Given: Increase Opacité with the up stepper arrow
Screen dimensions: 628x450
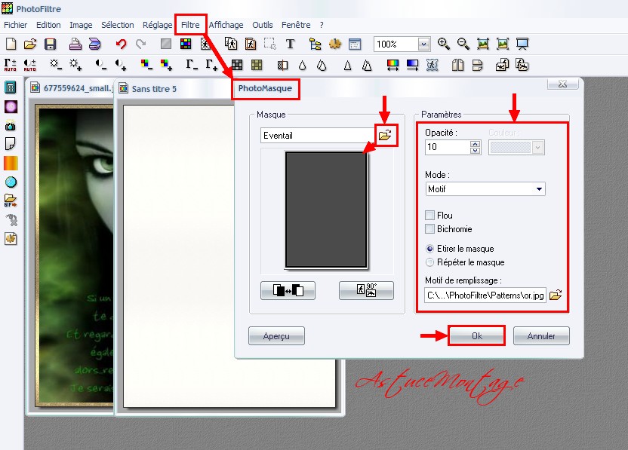Looking at the screenshot, I should (475, 144).
